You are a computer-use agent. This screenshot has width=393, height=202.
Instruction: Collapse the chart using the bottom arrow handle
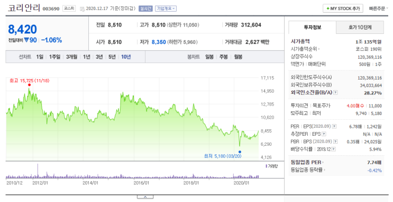click(145, 197)
